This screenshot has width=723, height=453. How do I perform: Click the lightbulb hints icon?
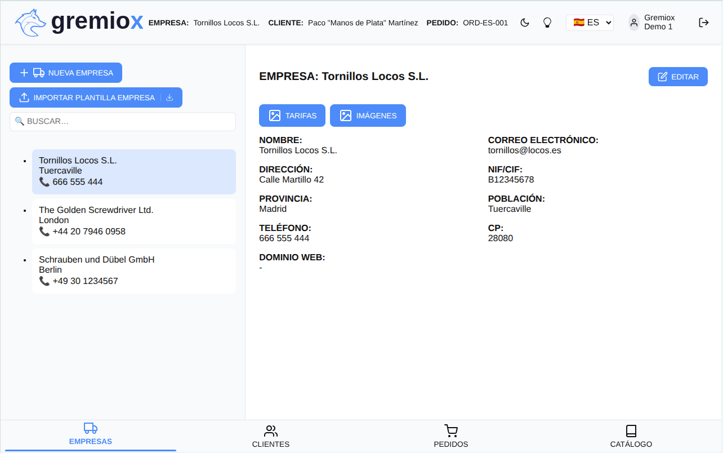click(547, 23)
